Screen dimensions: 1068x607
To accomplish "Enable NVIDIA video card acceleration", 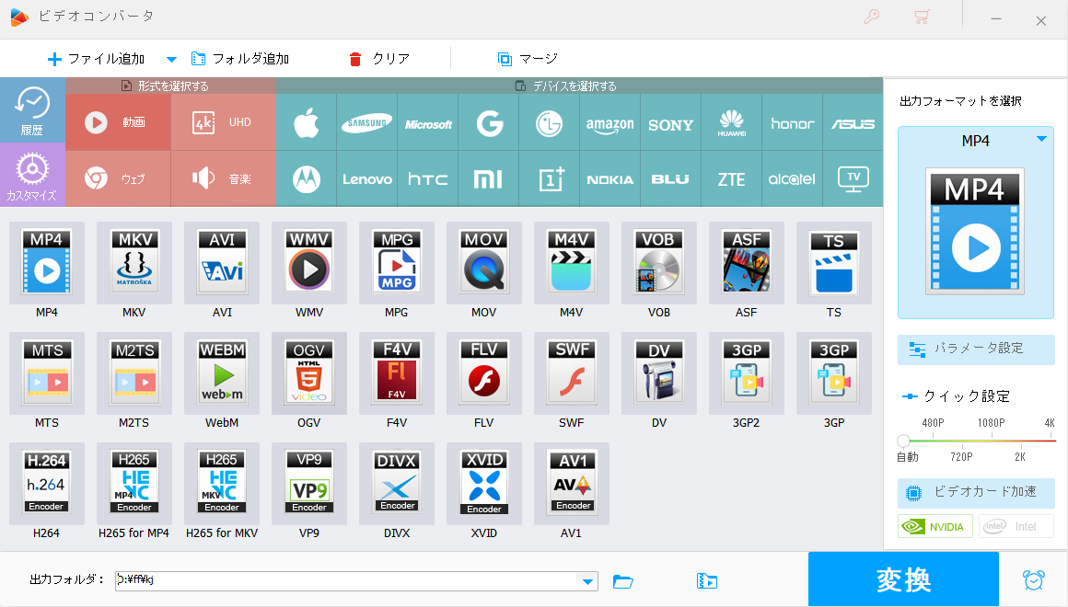I will [x=934, y=525].
